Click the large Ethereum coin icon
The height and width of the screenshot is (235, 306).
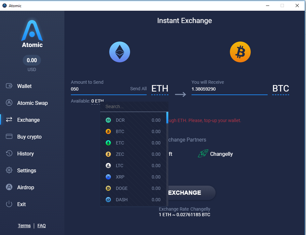point(120,52)
